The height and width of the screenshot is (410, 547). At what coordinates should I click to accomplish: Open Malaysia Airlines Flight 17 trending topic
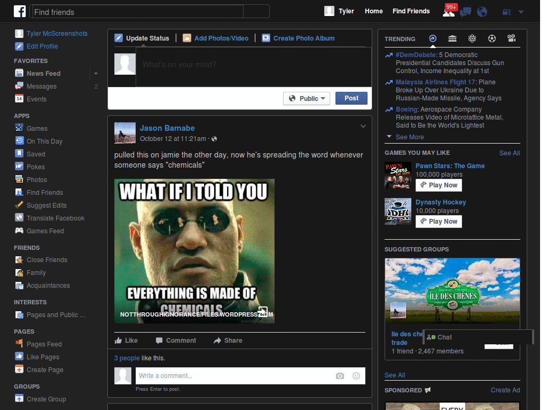[x=436, y=82]
